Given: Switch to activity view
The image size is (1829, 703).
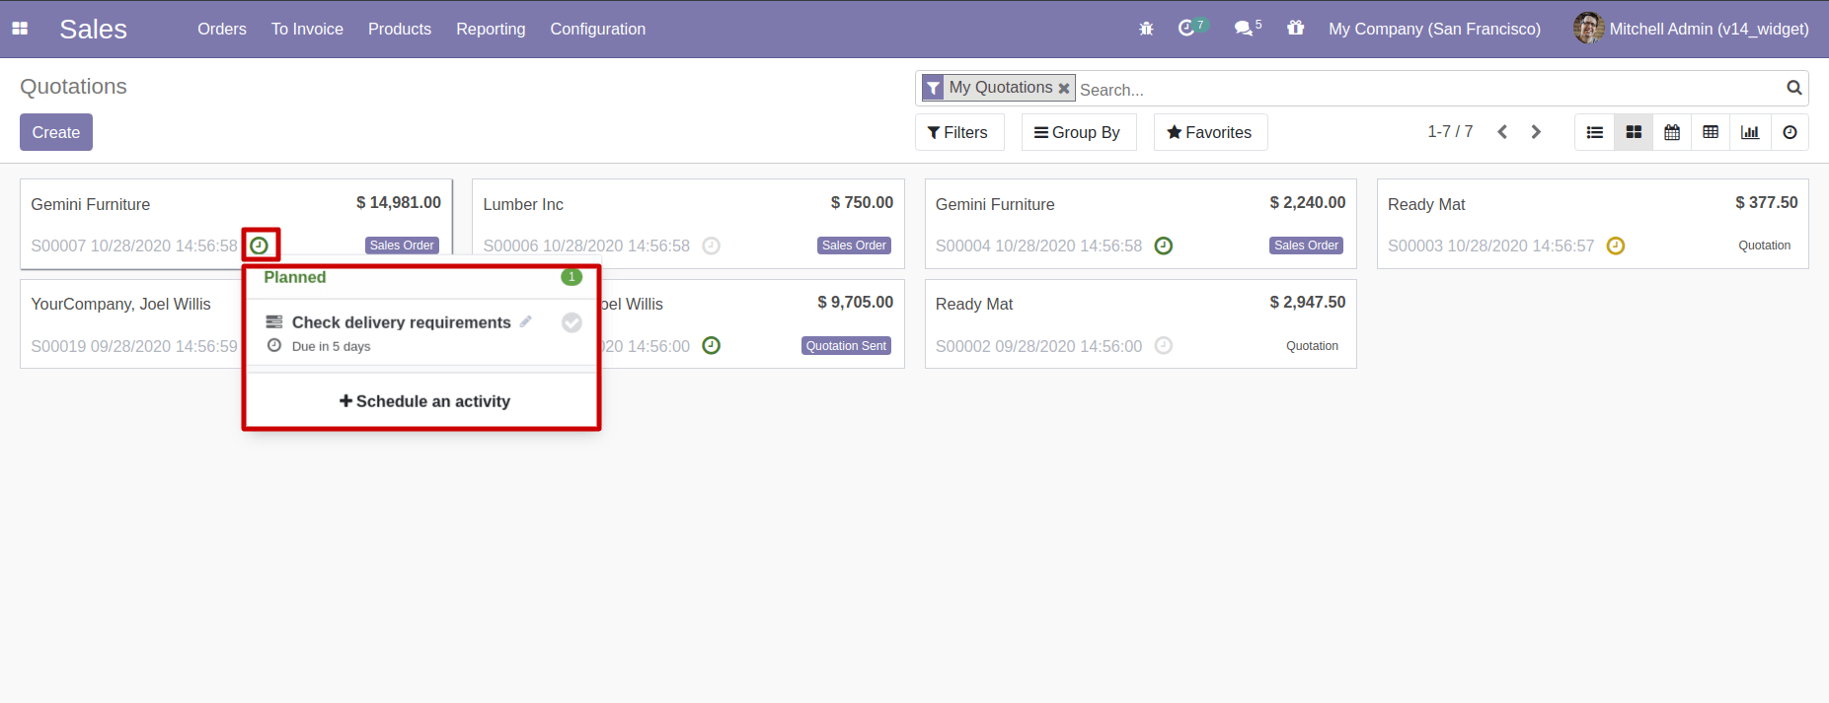Looking at the screenshot, I should point(1790,132).
